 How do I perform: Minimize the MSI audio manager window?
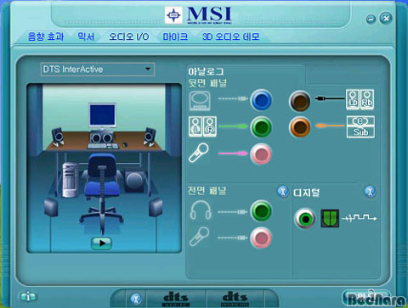pyautogui.click(x=371, y=19)
